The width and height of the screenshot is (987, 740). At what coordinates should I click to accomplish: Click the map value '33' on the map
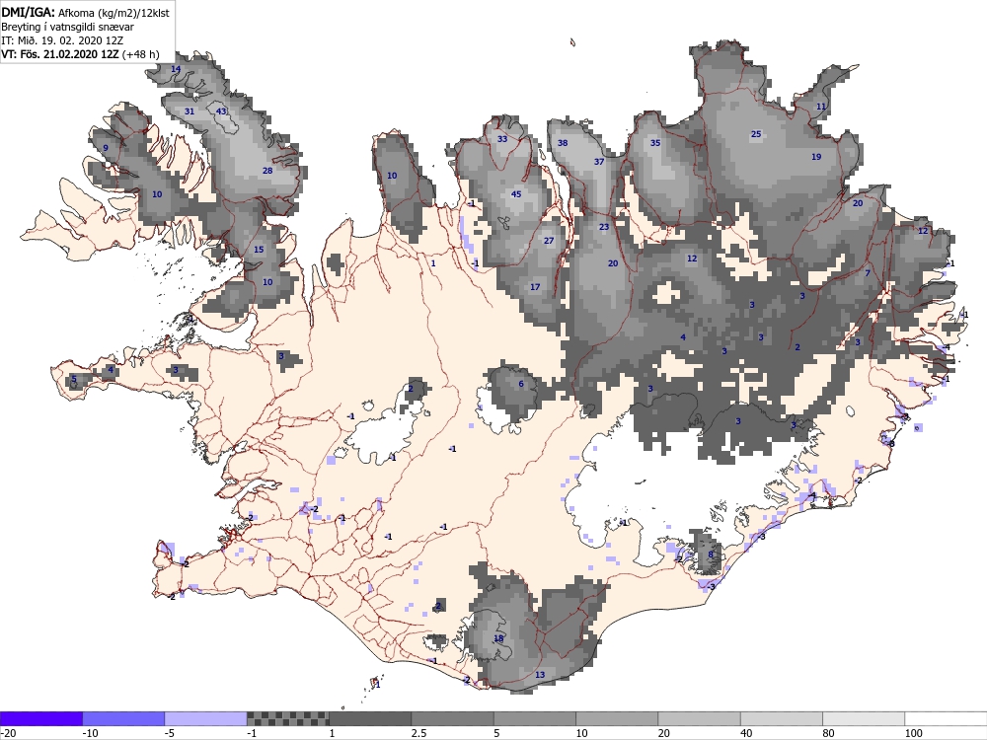[x=502, y=139]
